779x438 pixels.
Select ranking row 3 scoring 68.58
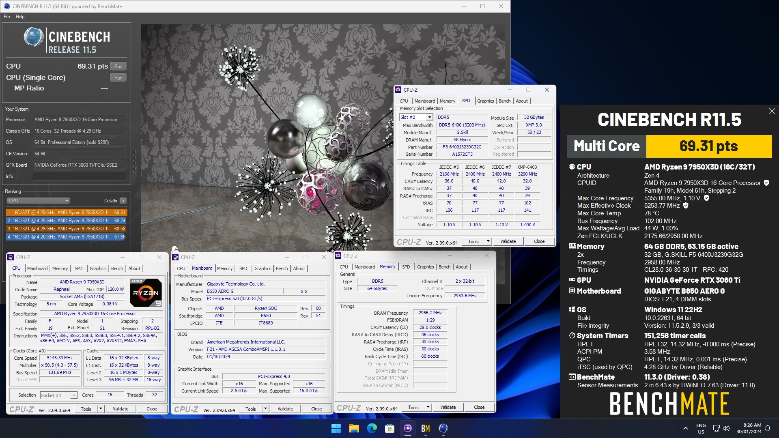click(67, 228)
